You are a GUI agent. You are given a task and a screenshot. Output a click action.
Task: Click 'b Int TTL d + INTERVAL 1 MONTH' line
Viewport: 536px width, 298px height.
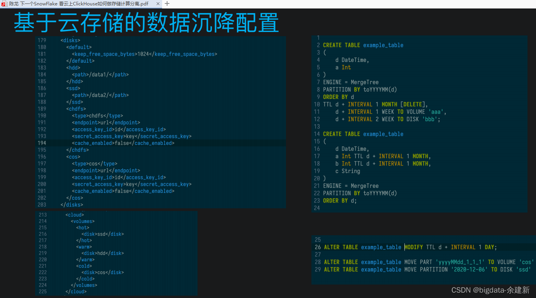click(383, 164)
